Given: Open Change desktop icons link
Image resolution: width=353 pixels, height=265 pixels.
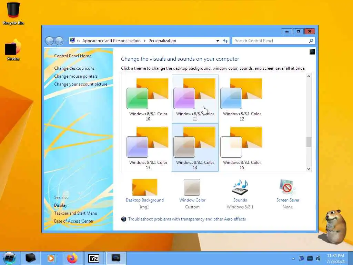Looking at the screenshot, I should point(74,68).
